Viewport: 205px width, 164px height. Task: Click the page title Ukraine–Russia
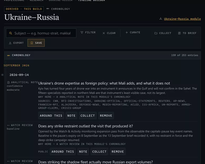tap(32, 17)
